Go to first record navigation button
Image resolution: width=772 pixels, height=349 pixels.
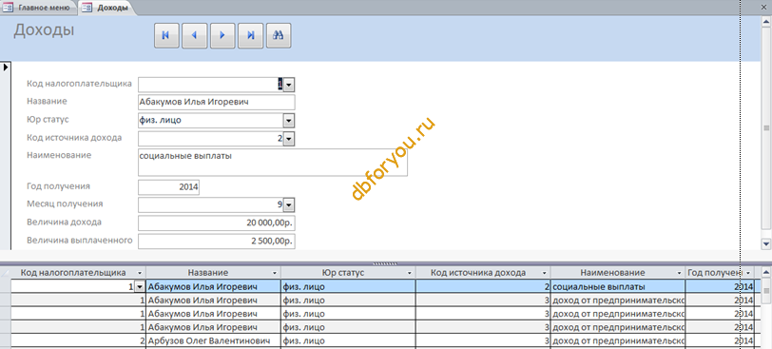[x=166, y=35]
